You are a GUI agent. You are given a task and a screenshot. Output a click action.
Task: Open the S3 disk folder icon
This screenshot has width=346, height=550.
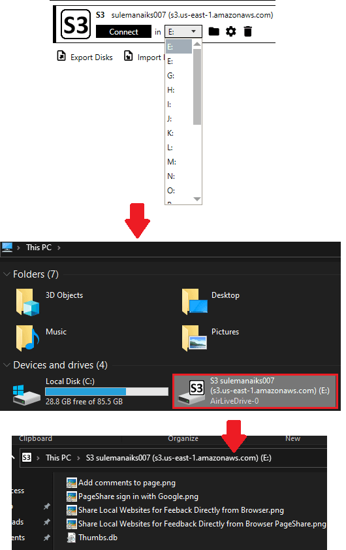pos(214,31)
